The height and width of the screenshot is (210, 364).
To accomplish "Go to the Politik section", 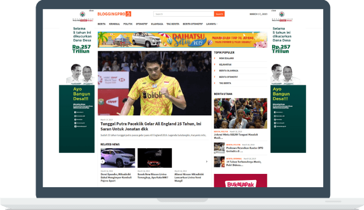I will pyautogui.click(x=127, y=23).
